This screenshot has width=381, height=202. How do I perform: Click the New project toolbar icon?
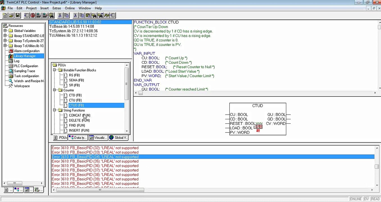pos(5,15)
